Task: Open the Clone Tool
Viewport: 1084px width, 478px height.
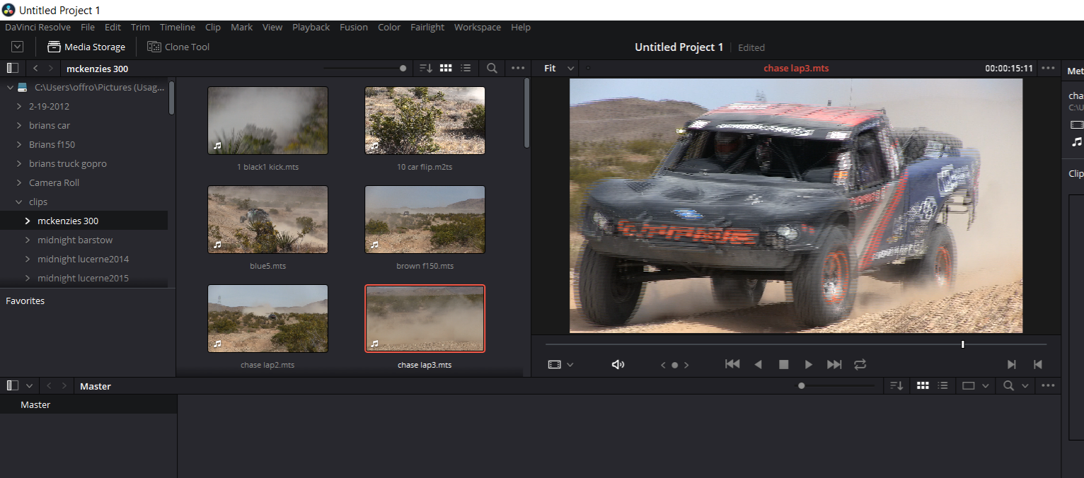Action: point(178,47)
